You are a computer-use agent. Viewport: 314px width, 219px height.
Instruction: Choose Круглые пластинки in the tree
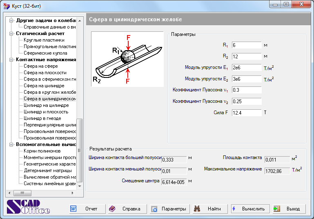[x=44, y=40]
